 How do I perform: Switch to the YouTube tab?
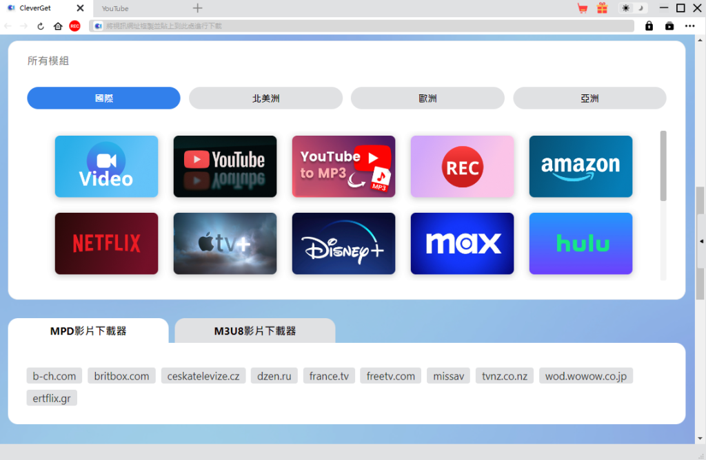click(115, 8)
